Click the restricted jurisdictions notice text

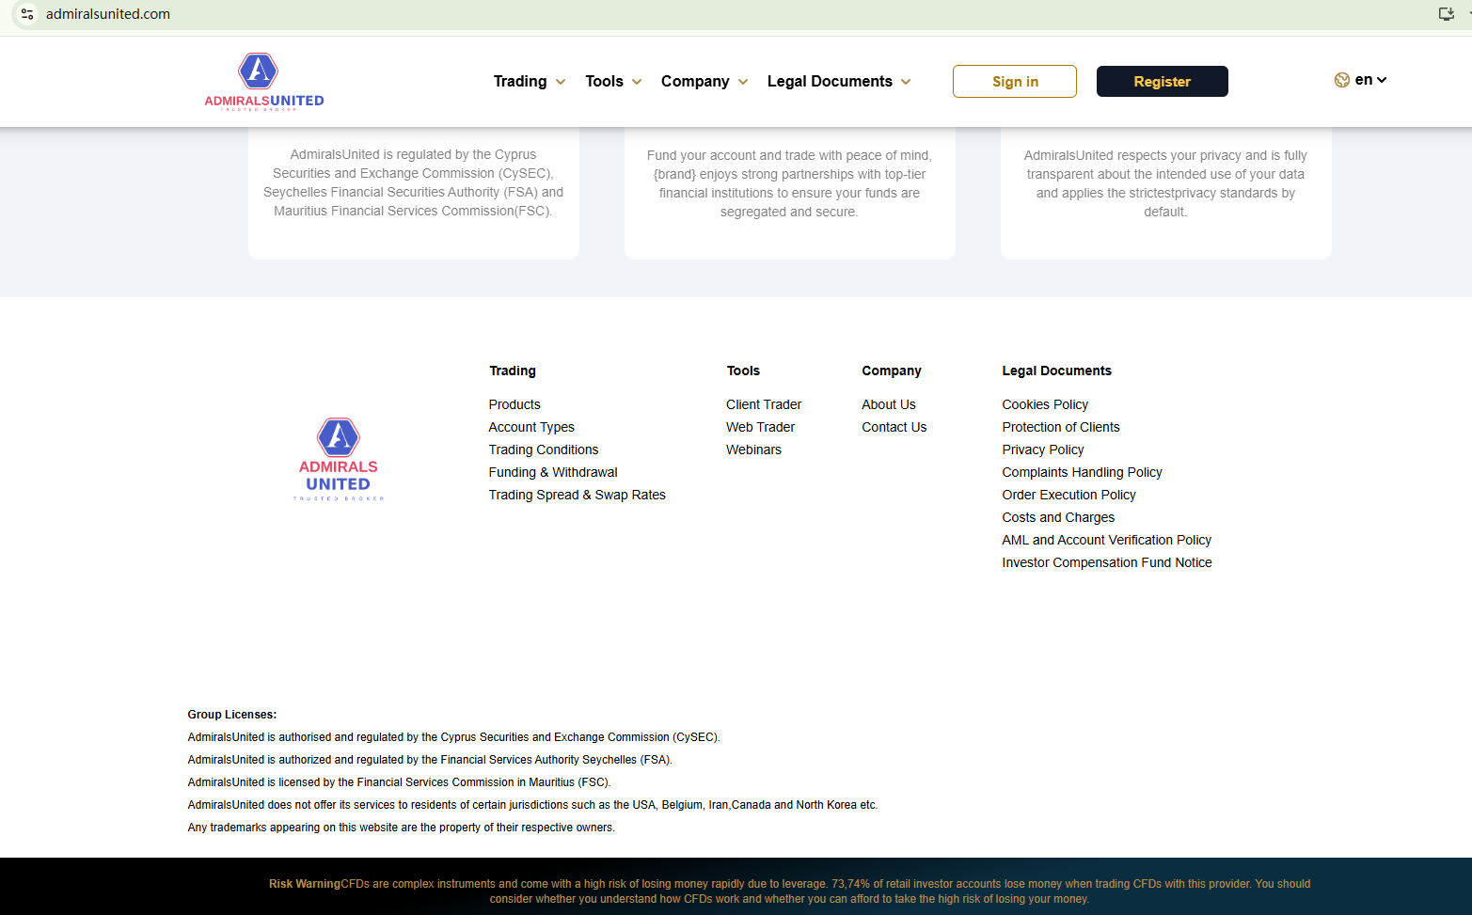point(532,805)
